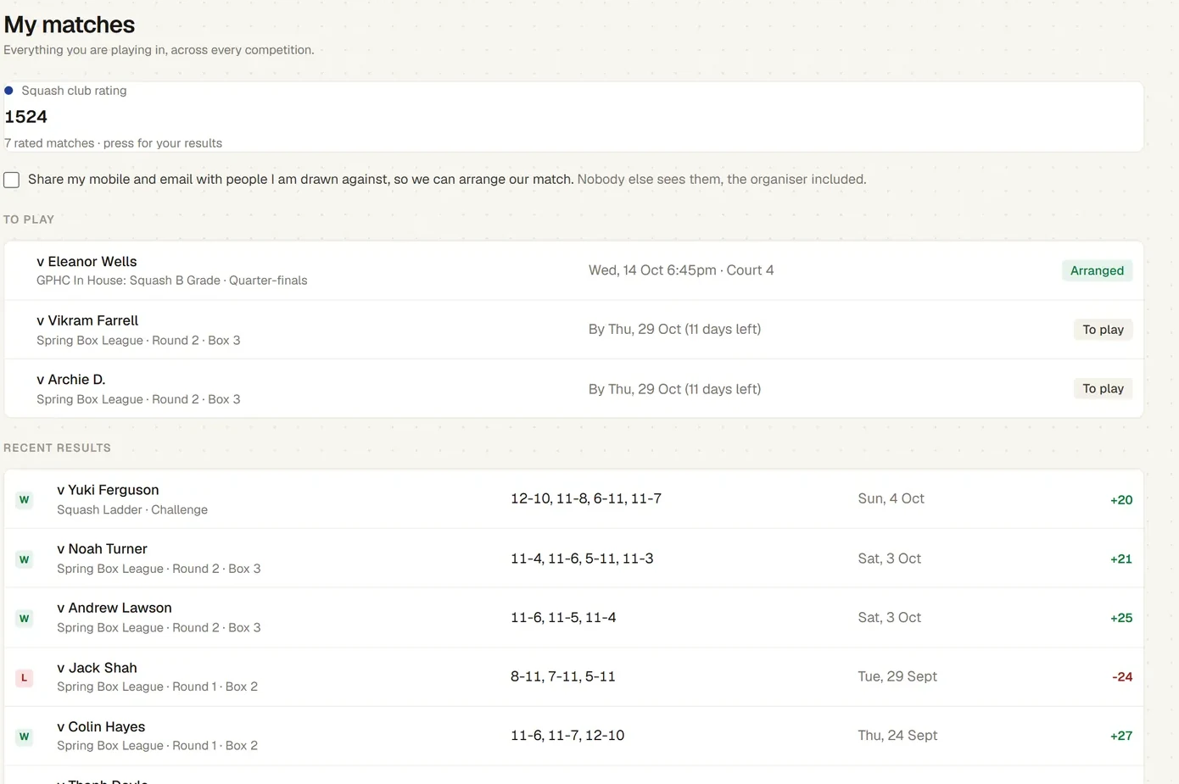Click the +21 rating change
The width and height of the screenshot is (1179, 784).
coord(1121,559)
